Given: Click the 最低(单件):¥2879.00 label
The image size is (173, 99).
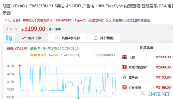Looking at the screenshot, I should point(46,48).
